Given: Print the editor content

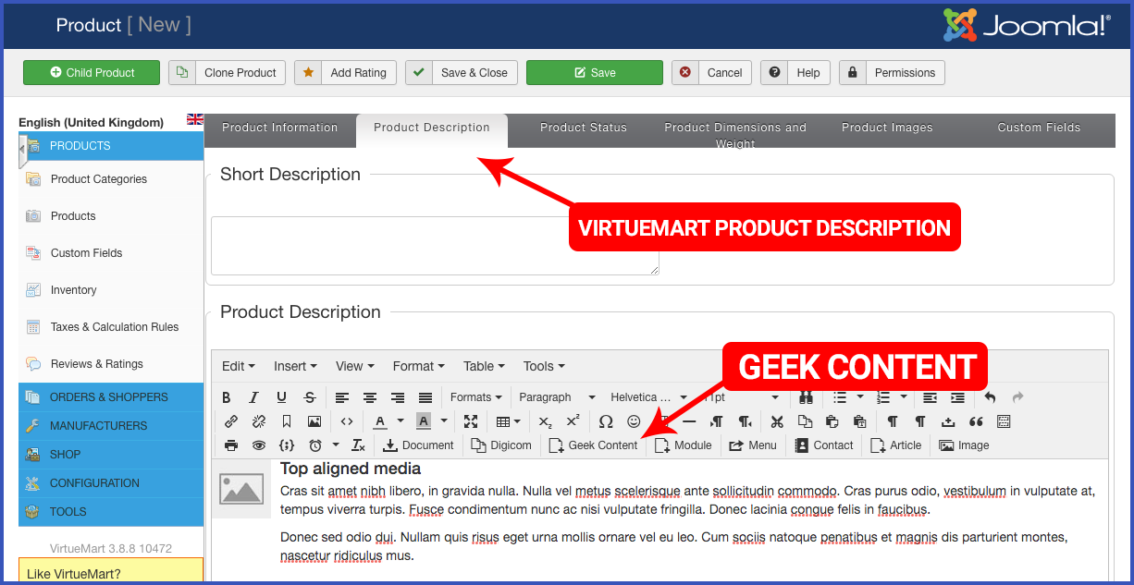Looking at the screenshot, I should tap(231, 445).
